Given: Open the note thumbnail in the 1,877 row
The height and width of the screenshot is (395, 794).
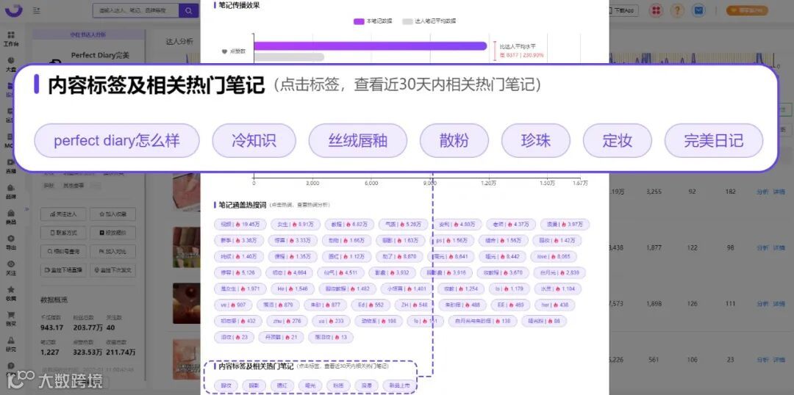Looking at the screenshot, I should 186,247.
